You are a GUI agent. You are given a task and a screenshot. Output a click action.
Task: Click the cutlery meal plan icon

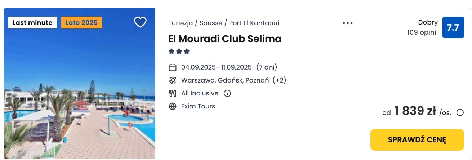[x=173, y=93]
